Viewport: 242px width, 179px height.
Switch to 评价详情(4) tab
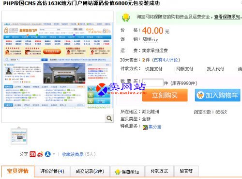click(x=52, y=171)
